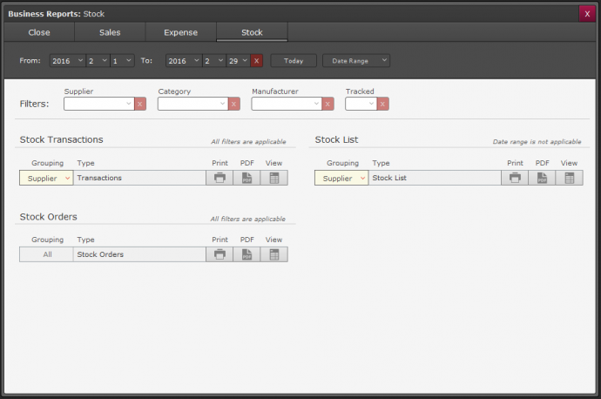Open Stock Transactions Grouping dropdown
The width and height of the screenshot is (601, 399).
[46, 178]
